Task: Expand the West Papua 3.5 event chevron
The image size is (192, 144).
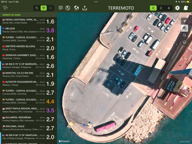Action: point(55,110)
